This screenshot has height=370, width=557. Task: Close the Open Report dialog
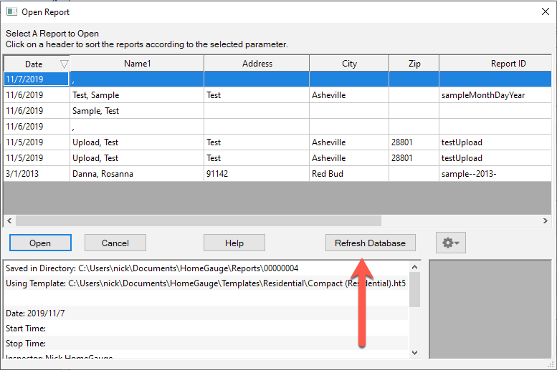[x=543, y=12]
